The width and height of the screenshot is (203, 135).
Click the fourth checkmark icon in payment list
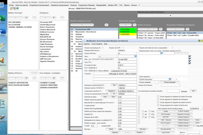pyautogui.click(x=190, y=63)
